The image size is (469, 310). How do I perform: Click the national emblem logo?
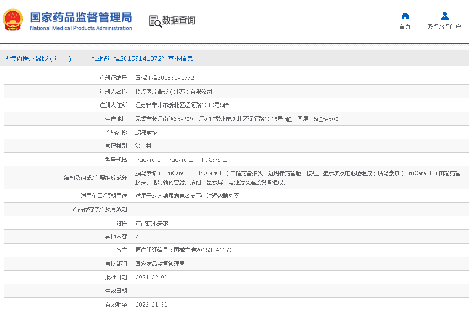[13, 20]
